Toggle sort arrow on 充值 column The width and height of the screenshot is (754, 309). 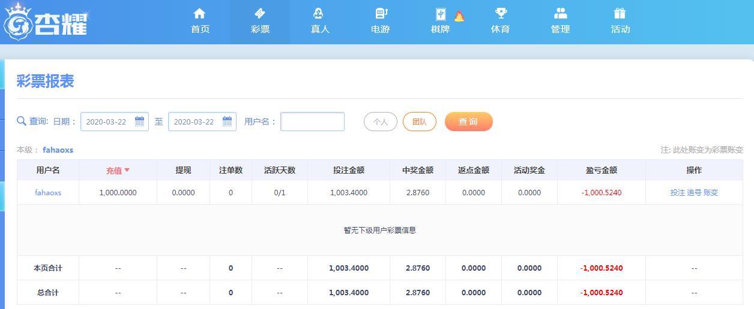(x=127, y=170)
